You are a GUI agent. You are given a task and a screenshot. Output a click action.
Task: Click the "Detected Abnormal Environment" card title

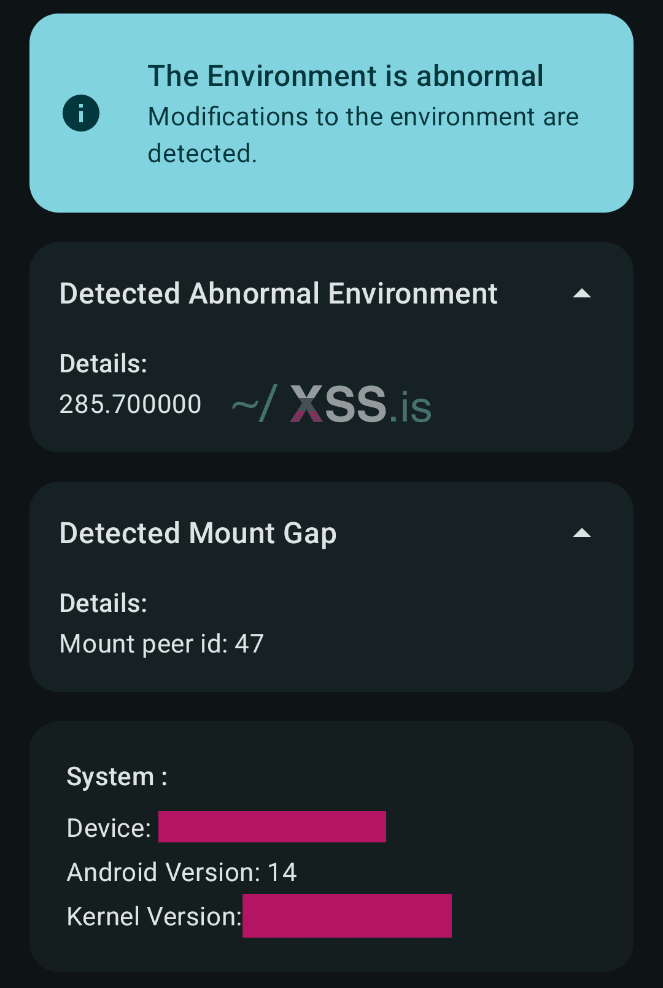click(x=278, y=294)
